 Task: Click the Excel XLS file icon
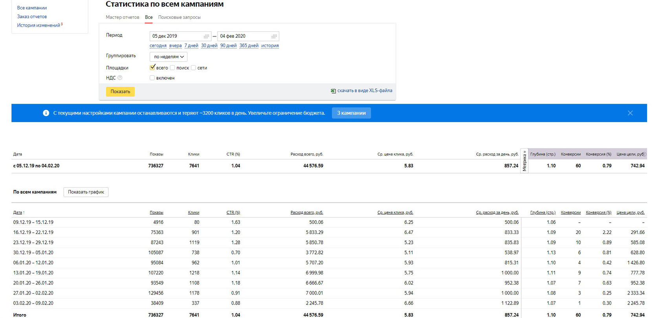(x=333, y=91)
